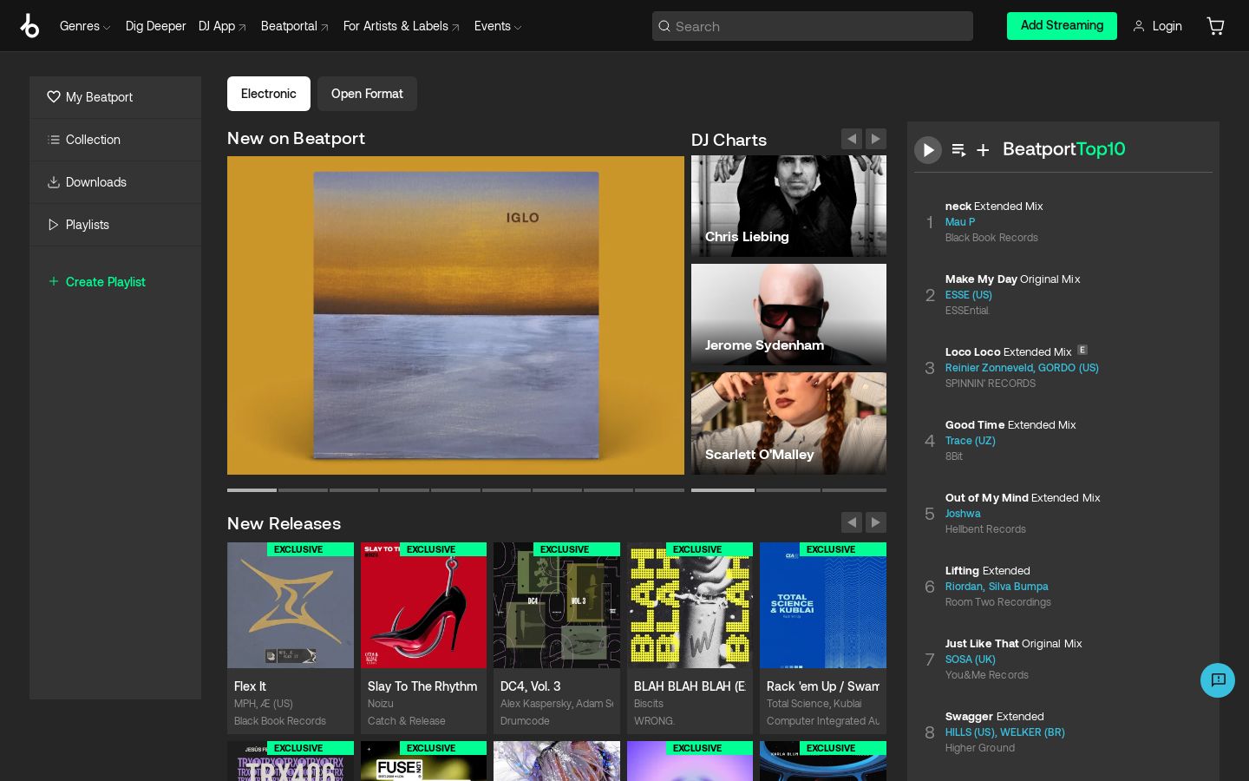Open For Artists & Labels link
The height and width of the screenshot is (781, 1249).
pos(402,26)
